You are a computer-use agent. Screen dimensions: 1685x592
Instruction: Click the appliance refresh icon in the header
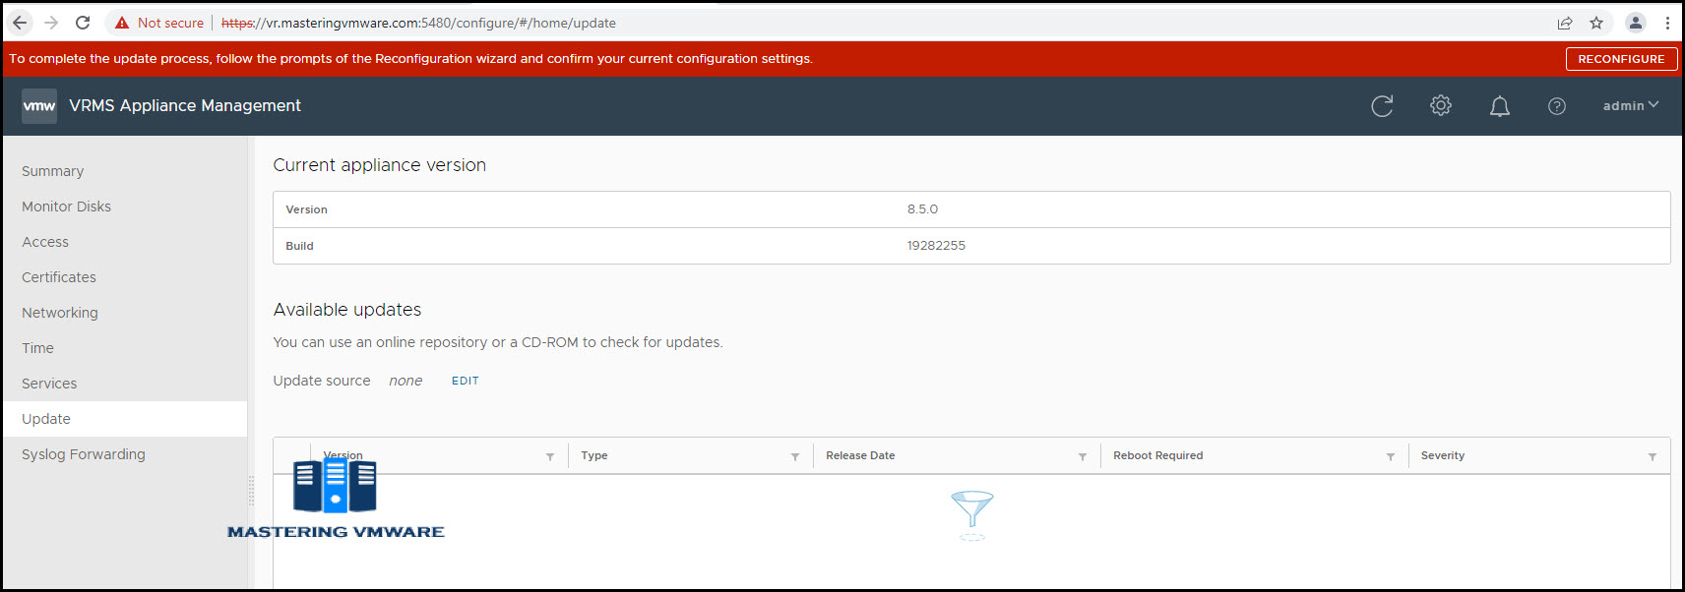(x=1382, y=106)
